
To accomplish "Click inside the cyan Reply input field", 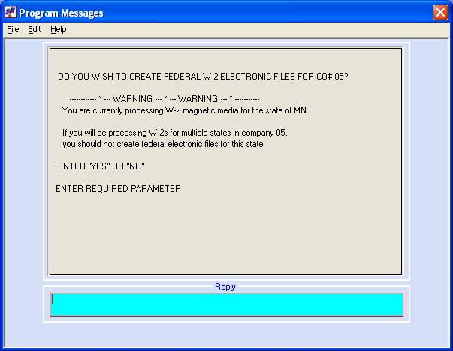I will (x=227, y=304).
